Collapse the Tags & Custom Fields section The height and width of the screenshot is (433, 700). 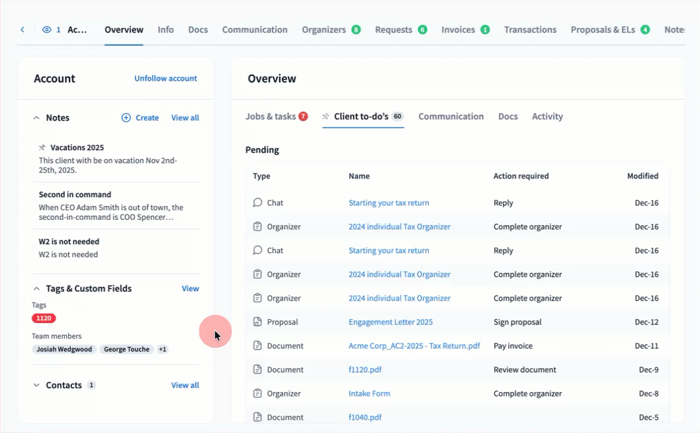[36, 289]
